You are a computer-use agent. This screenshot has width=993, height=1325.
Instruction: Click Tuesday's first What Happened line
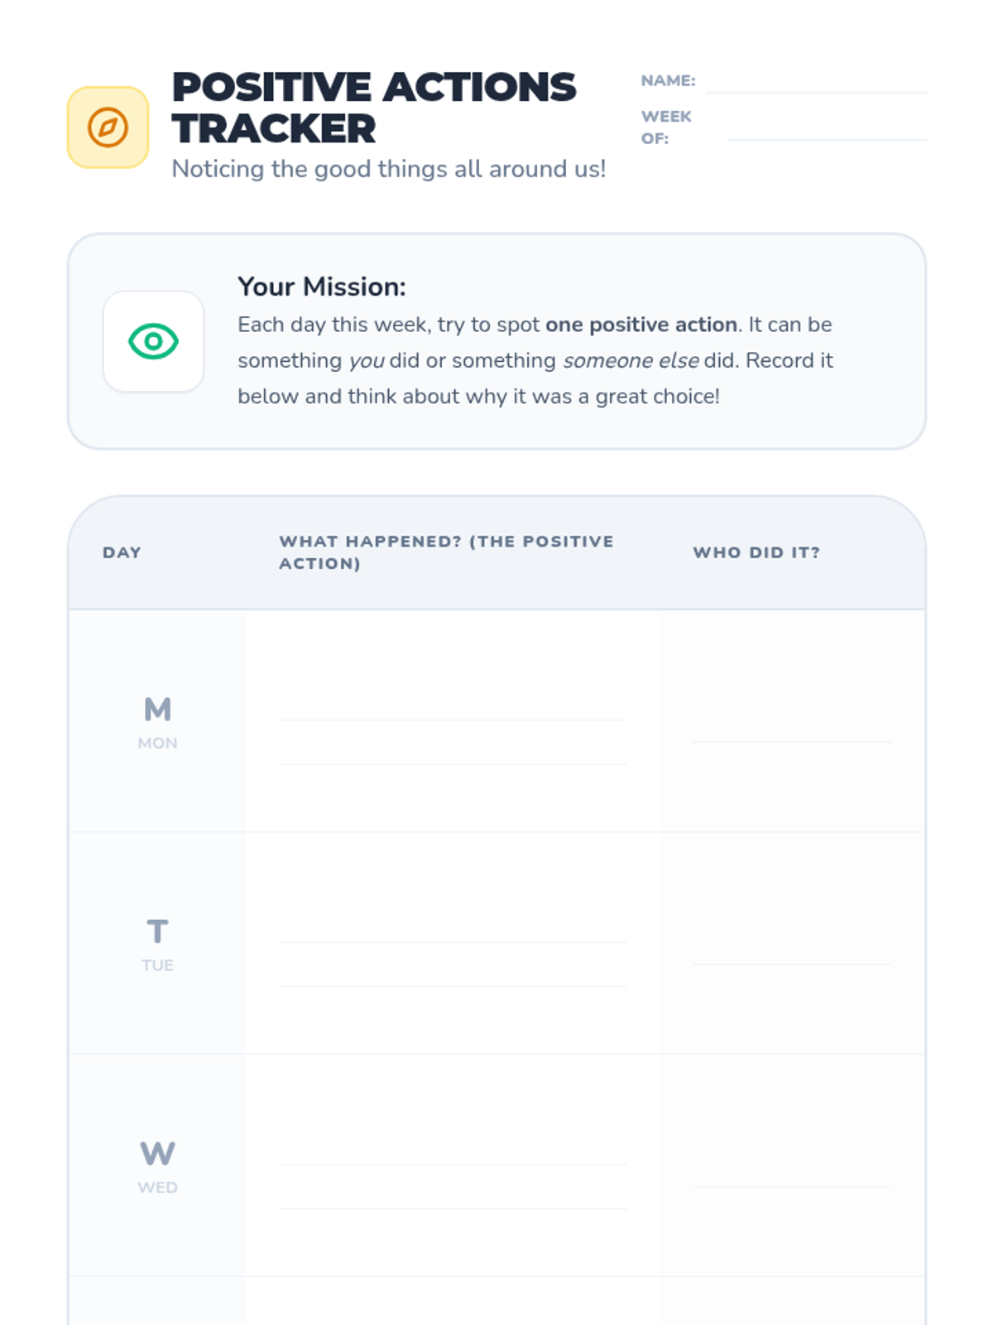pos(453,942)
